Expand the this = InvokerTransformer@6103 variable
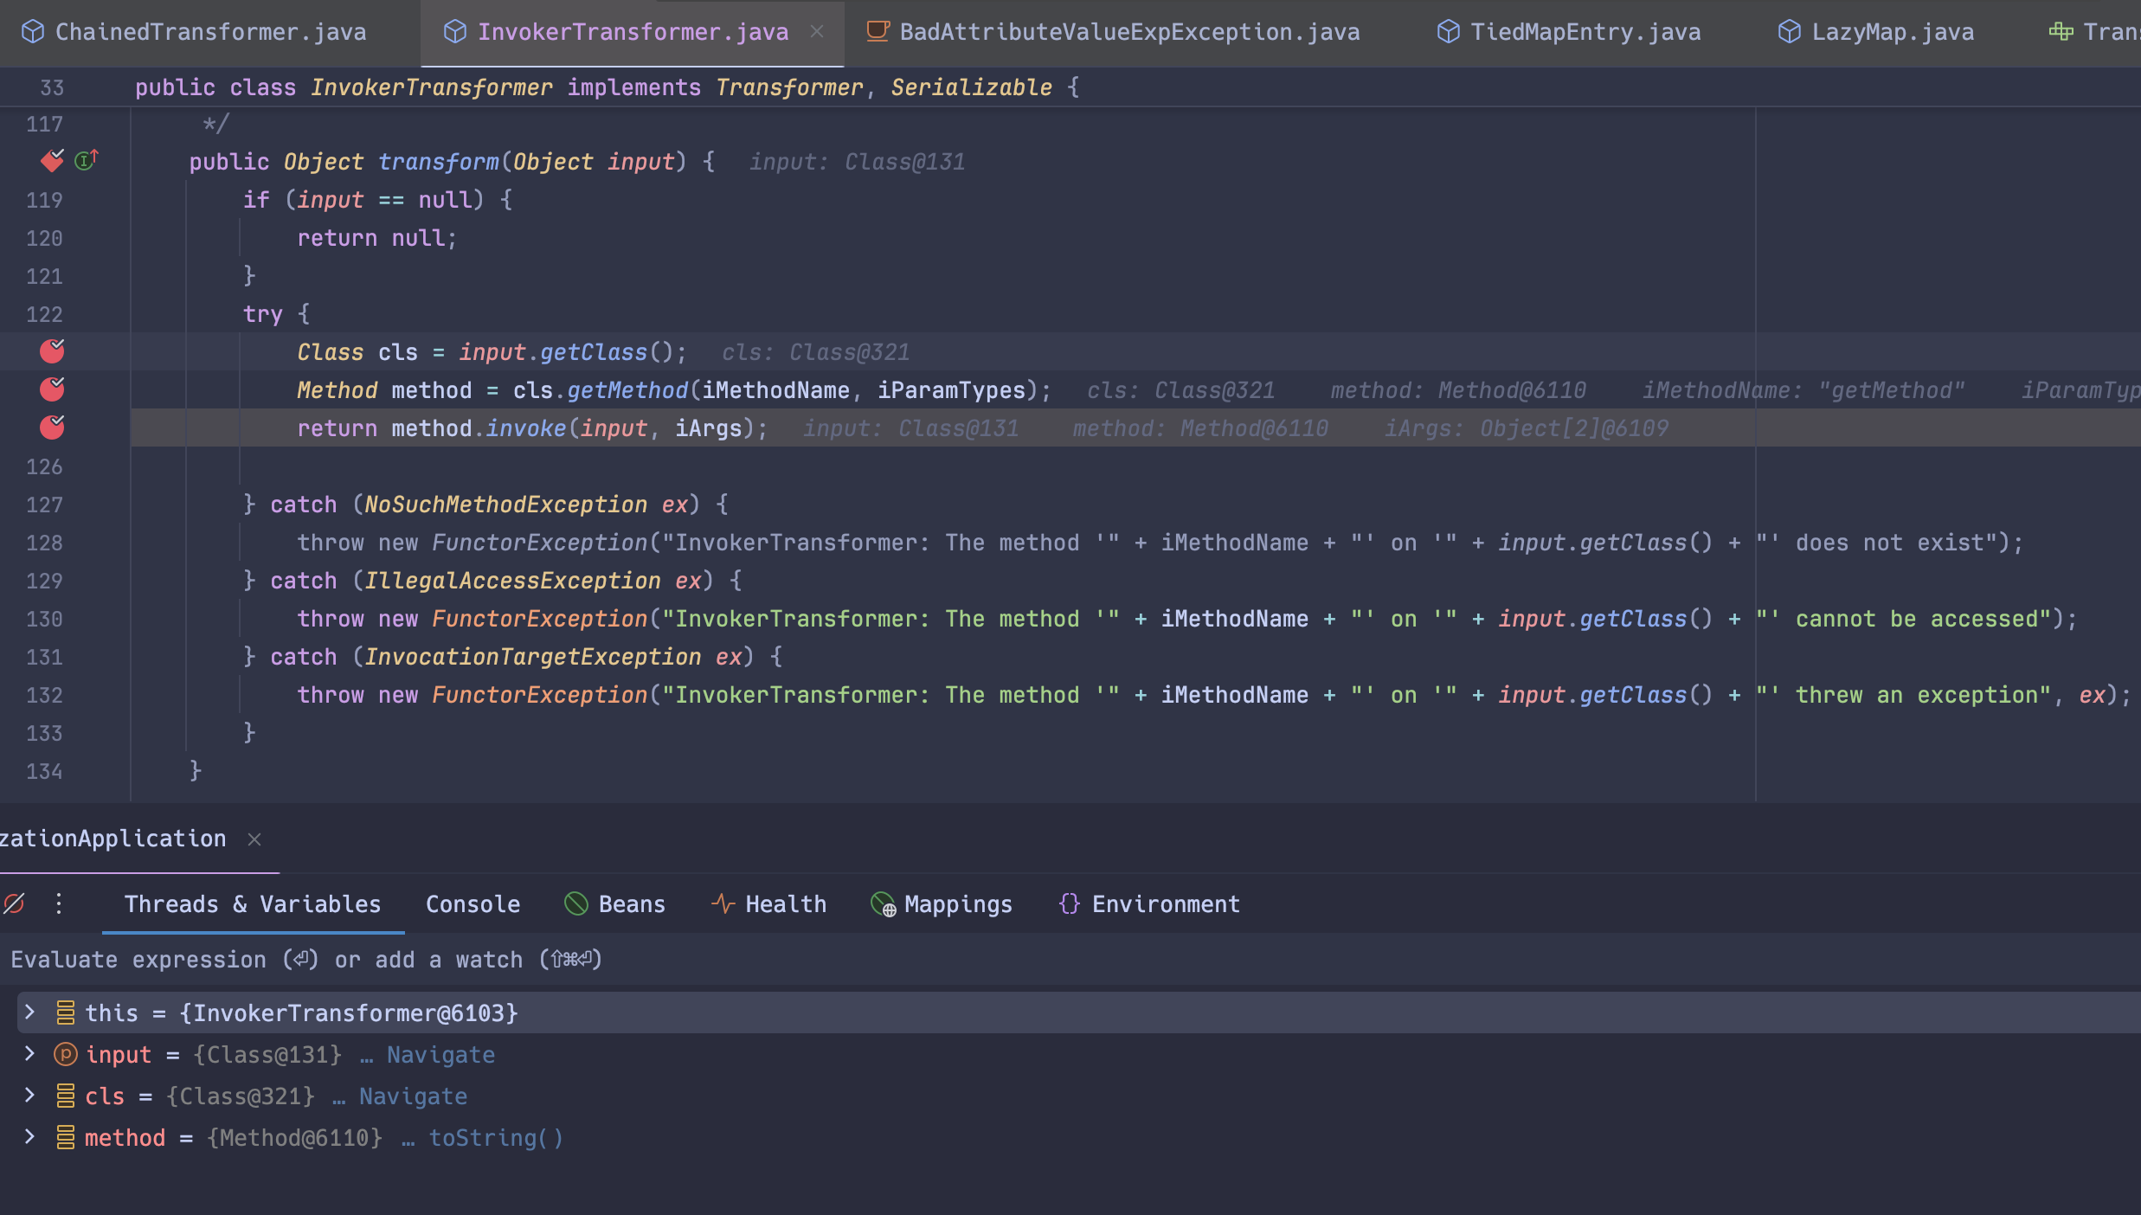 (x=30, y=1012)
